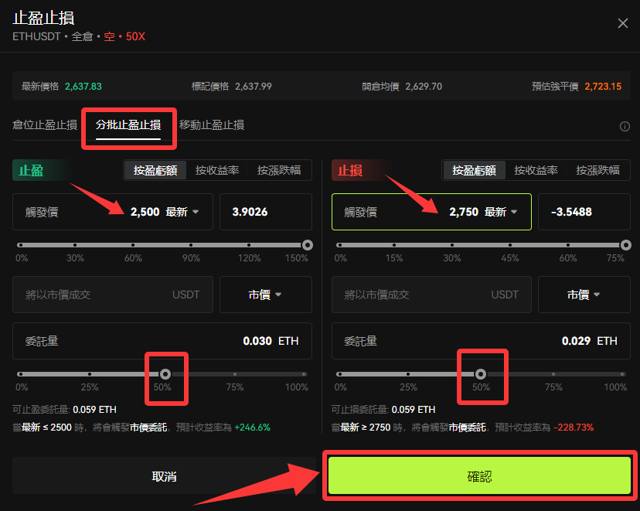Set take-profit quantity slider to 75%
The height and width of the screenshot is (511, 640).
tap(235, 374)
